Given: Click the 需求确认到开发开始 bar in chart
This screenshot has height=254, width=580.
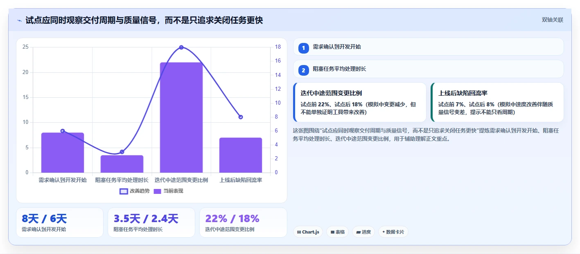Looking at the screenshot, I should coord(63,153).
